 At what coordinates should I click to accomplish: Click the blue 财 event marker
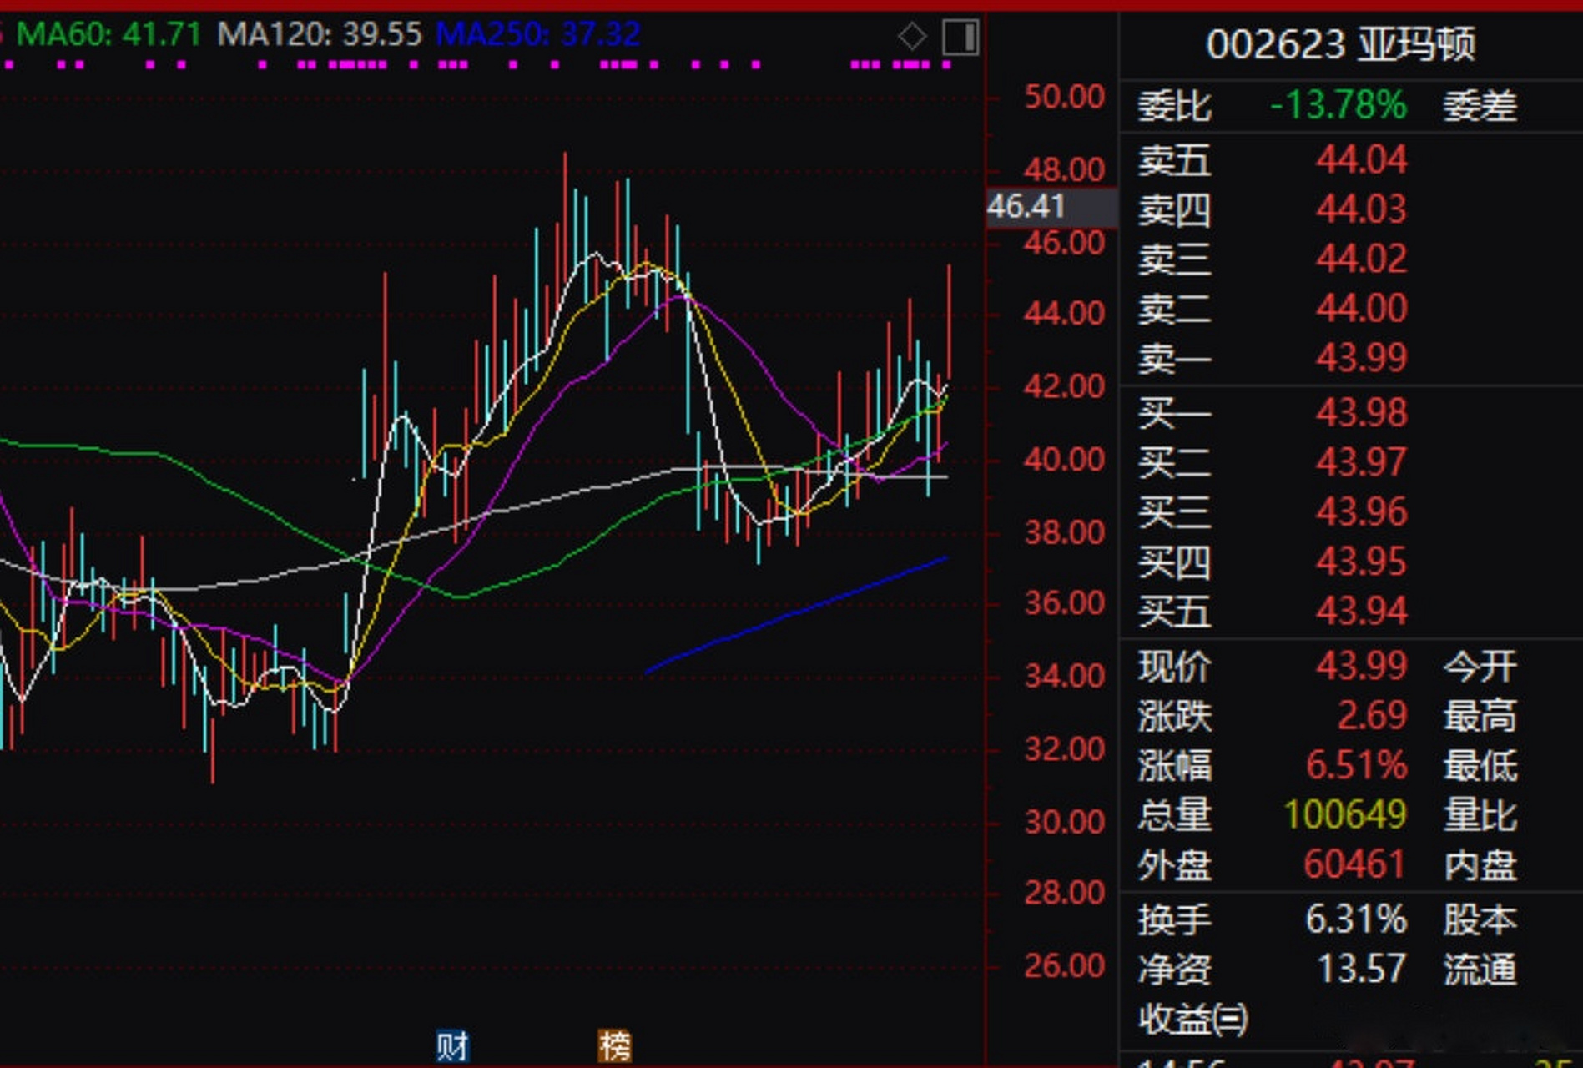[453, 1045]
